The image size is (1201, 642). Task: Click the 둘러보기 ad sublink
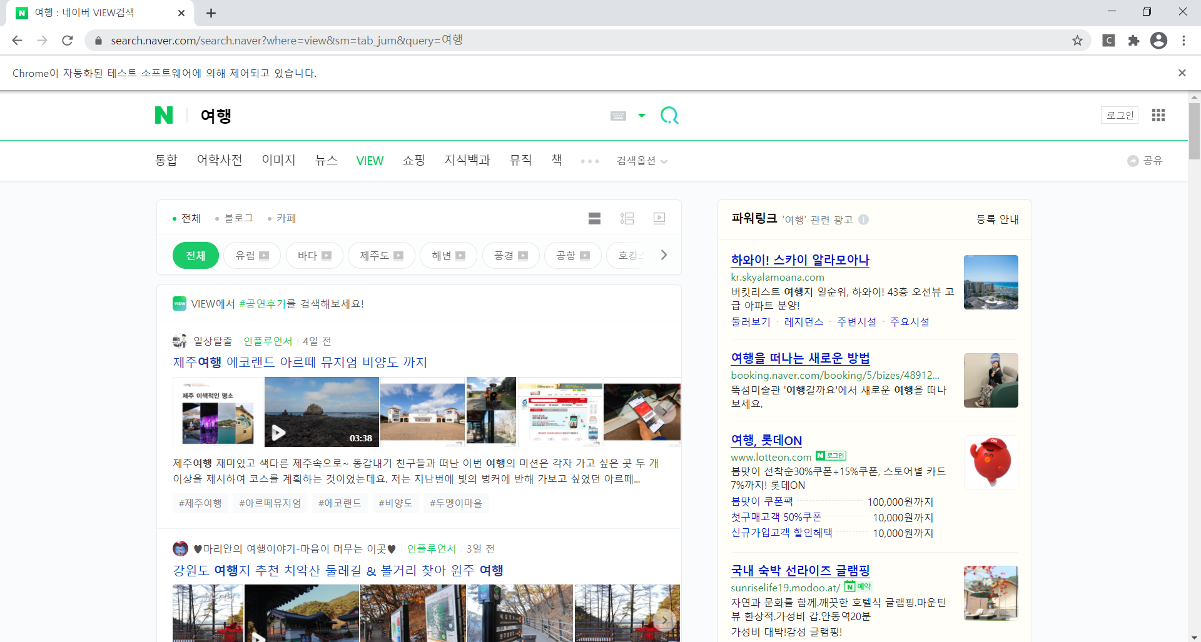tap(751, 322)
